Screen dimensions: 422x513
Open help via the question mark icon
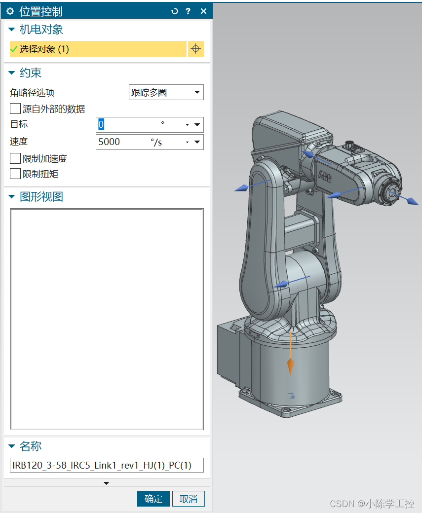tap(188, 11)
